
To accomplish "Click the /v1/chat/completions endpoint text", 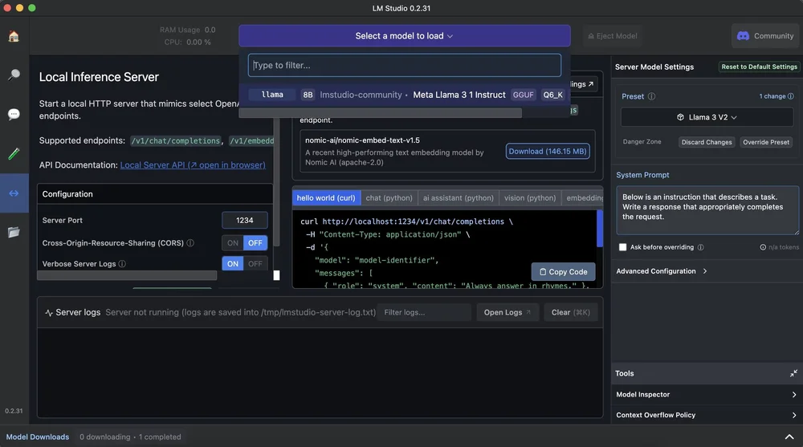I will (176, 140).
